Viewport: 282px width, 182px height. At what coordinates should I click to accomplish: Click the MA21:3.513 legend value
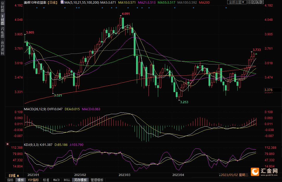(x=146, y=3)
